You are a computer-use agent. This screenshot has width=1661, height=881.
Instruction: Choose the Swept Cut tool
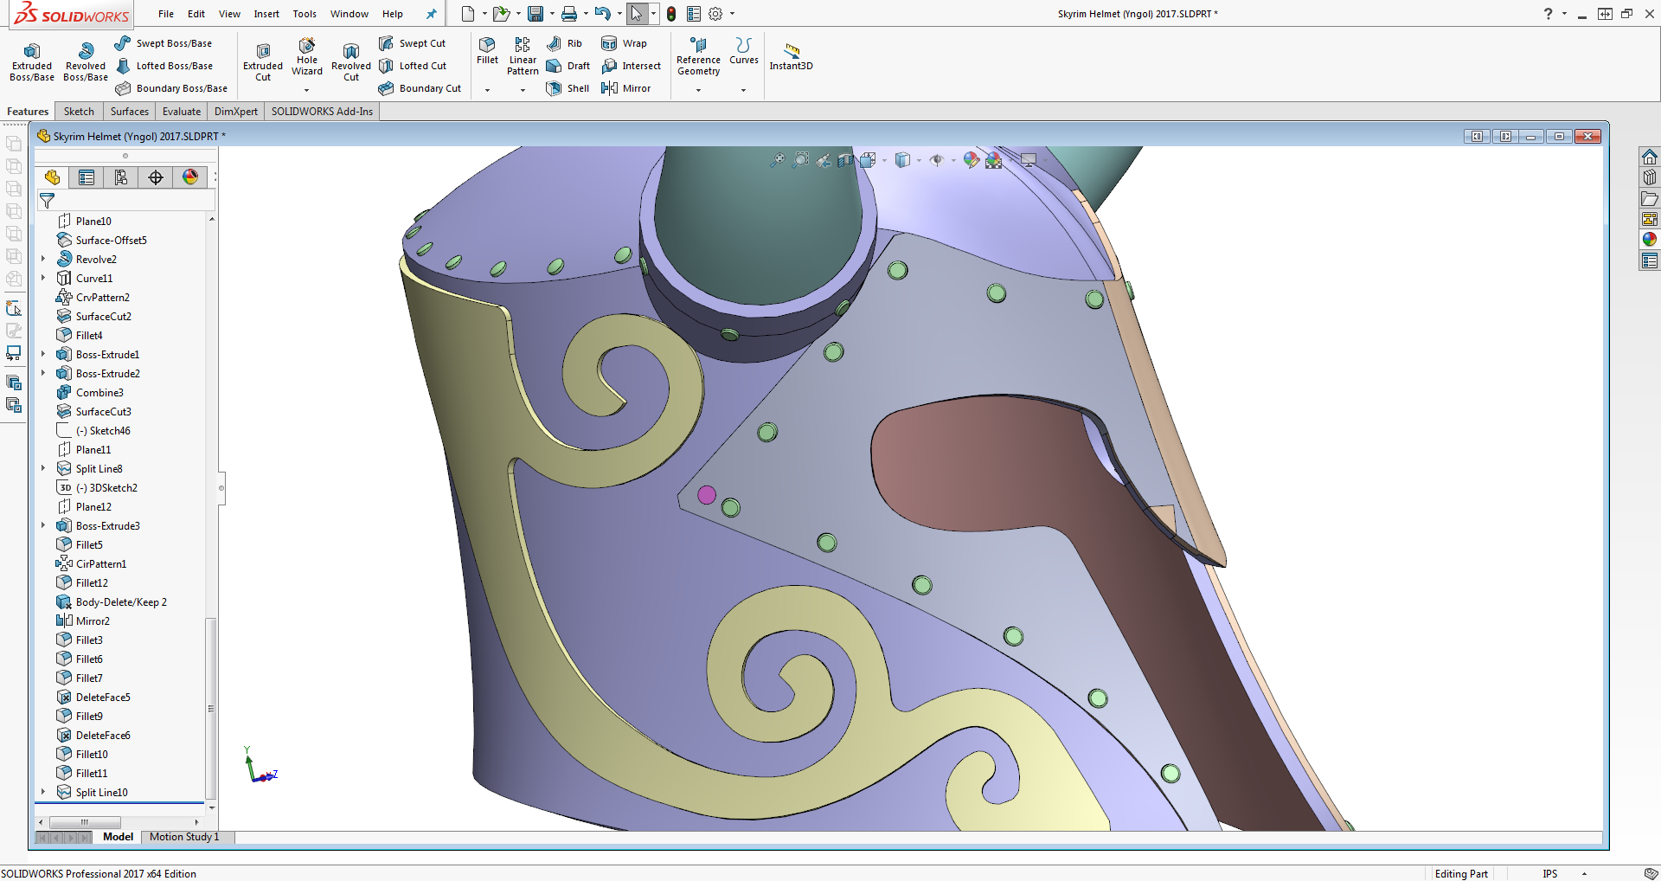[x=413, y=43]
